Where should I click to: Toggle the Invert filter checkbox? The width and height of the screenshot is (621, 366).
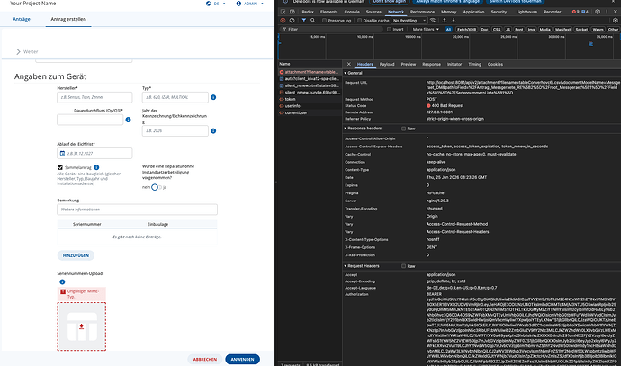389,30
